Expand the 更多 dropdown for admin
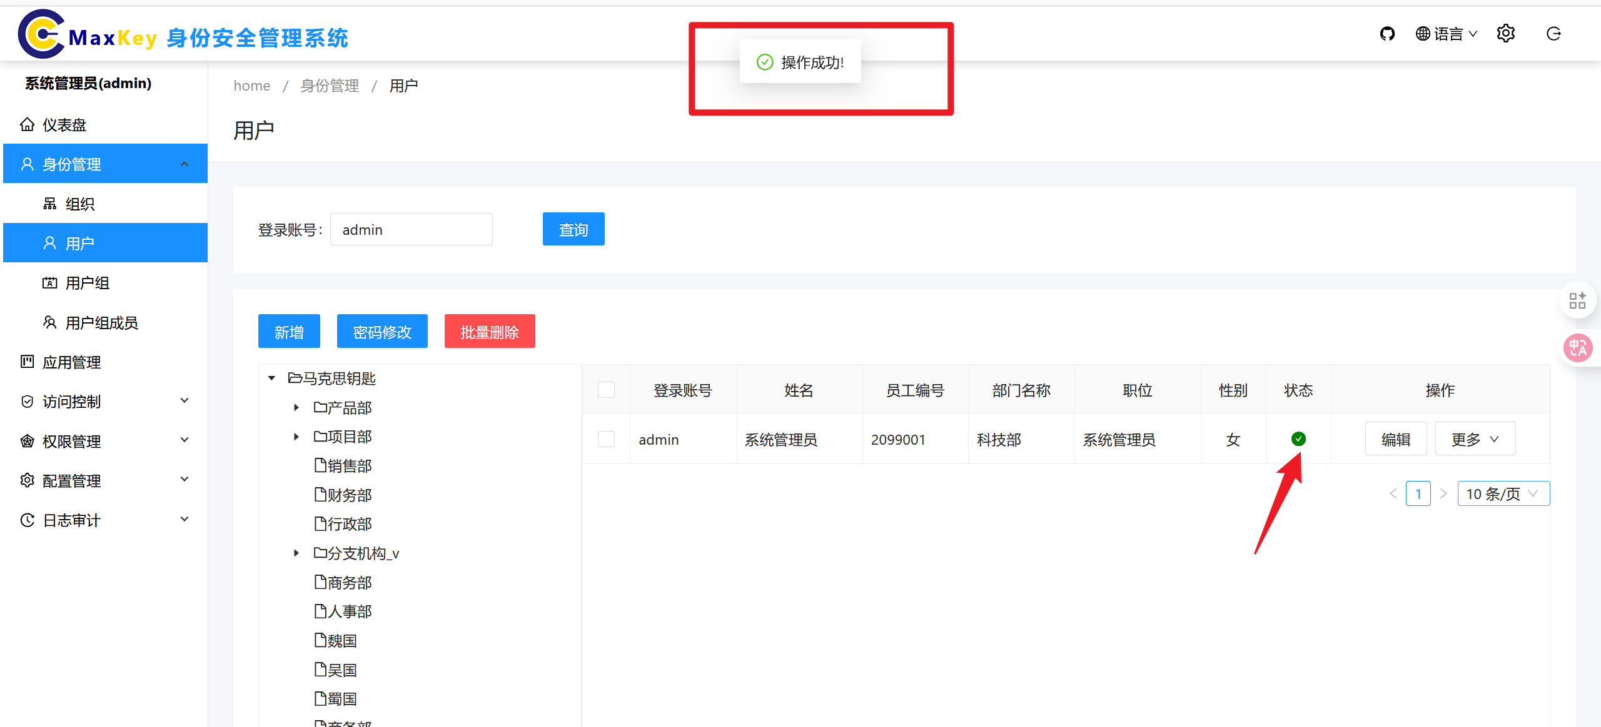This screenshot has height=727, width=1601. click(1475, 439)
